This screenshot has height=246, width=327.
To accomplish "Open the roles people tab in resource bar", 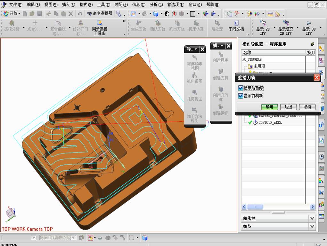I will [x=321, y=204].
